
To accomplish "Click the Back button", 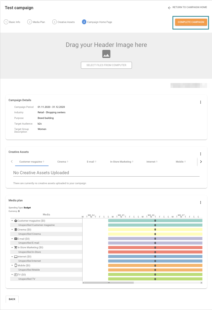I will 12,299.
